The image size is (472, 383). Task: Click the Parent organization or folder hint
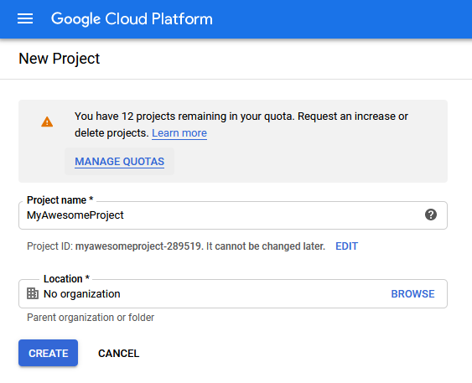pyautogui.click(x=91, y=318)
